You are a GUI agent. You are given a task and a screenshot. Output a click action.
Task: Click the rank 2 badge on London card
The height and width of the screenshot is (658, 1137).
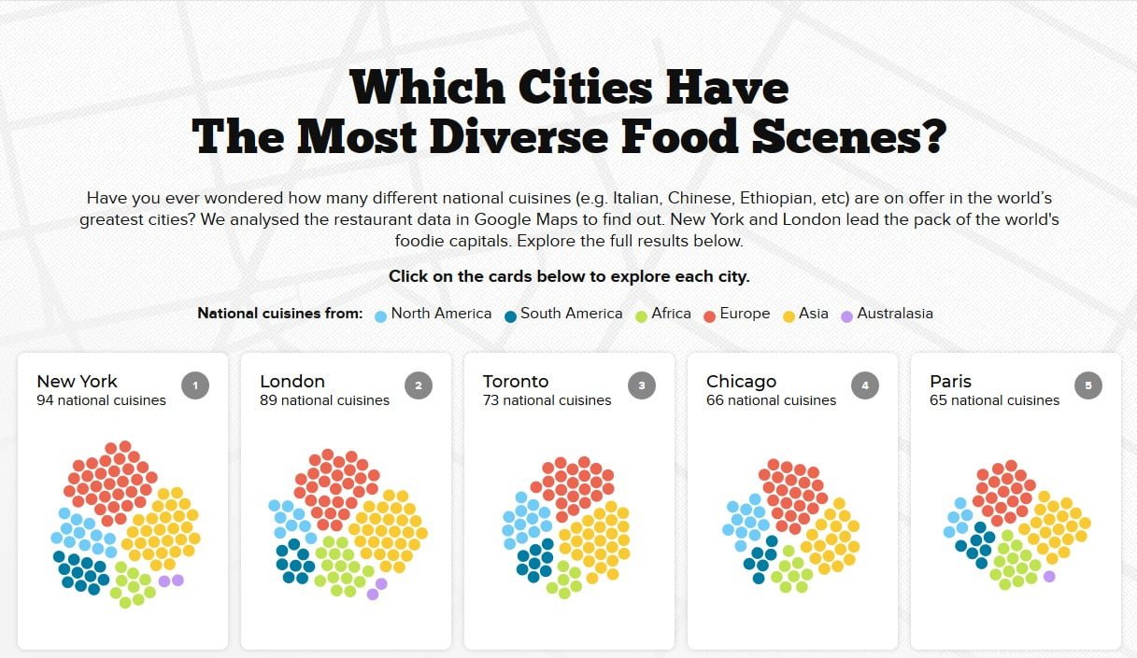pyautogui.click(x=419, y=385)
